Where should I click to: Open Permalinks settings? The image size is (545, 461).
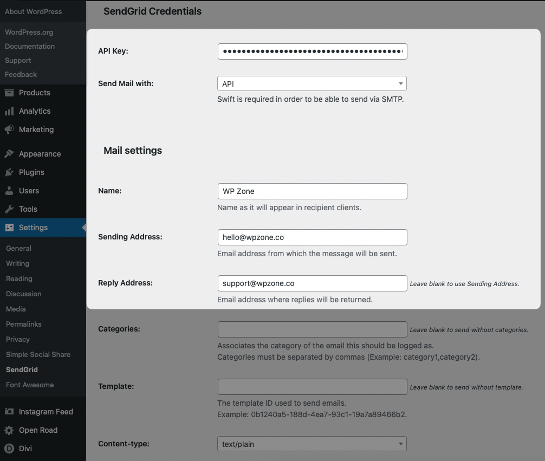coord(24,324)
